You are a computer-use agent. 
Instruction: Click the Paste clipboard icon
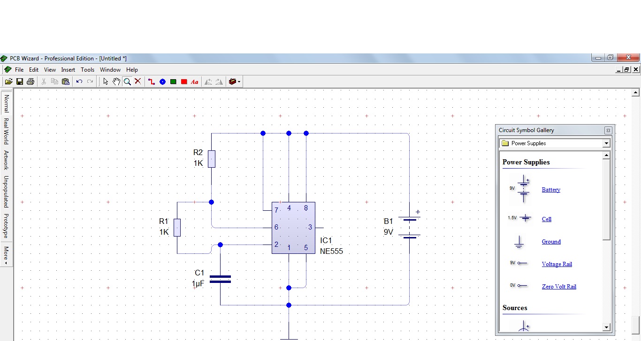(66, 82)
